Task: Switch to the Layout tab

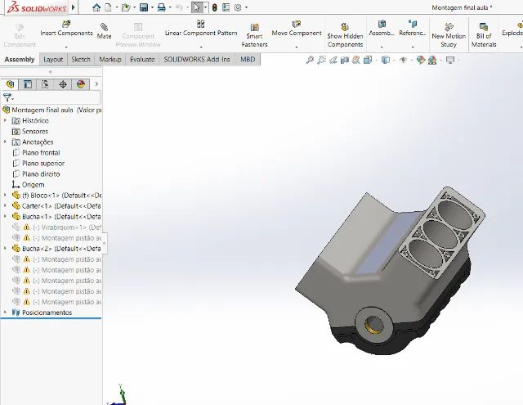Action: click(53, 60)
